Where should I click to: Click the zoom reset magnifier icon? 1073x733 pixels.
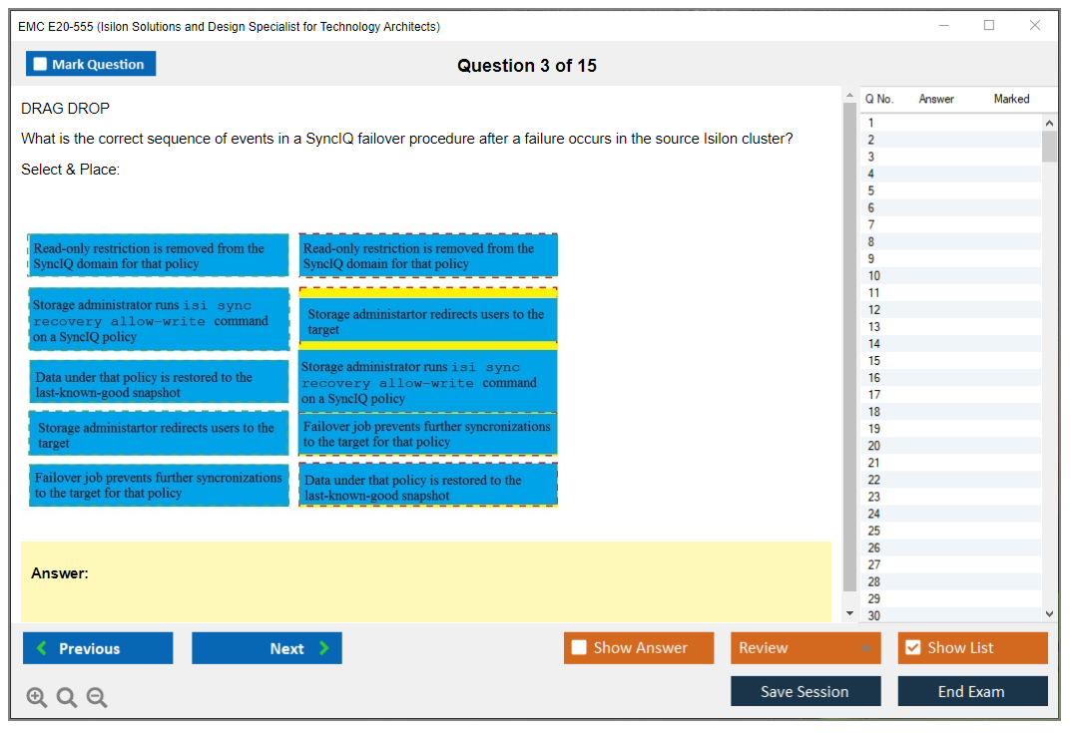click(67, 698)
